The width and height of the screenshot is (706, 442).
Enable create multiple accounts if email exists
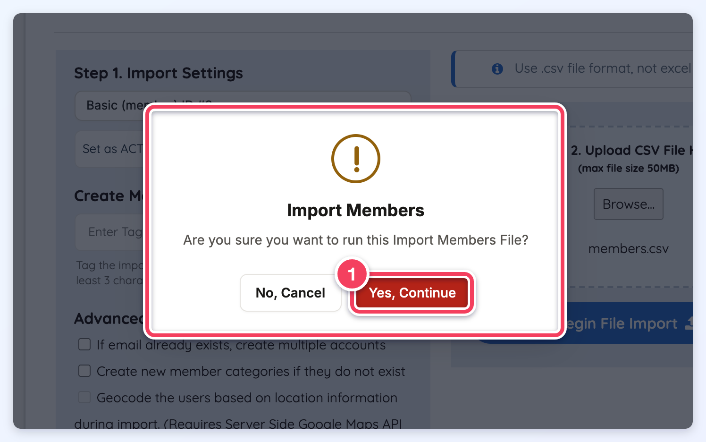click(x=84, y=345)
